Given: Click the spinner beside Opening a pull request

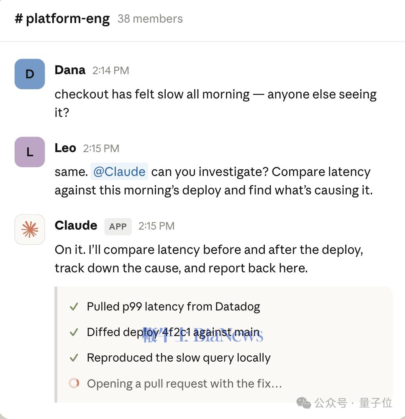Looking at the screenshot, I should tap(74, 383).
